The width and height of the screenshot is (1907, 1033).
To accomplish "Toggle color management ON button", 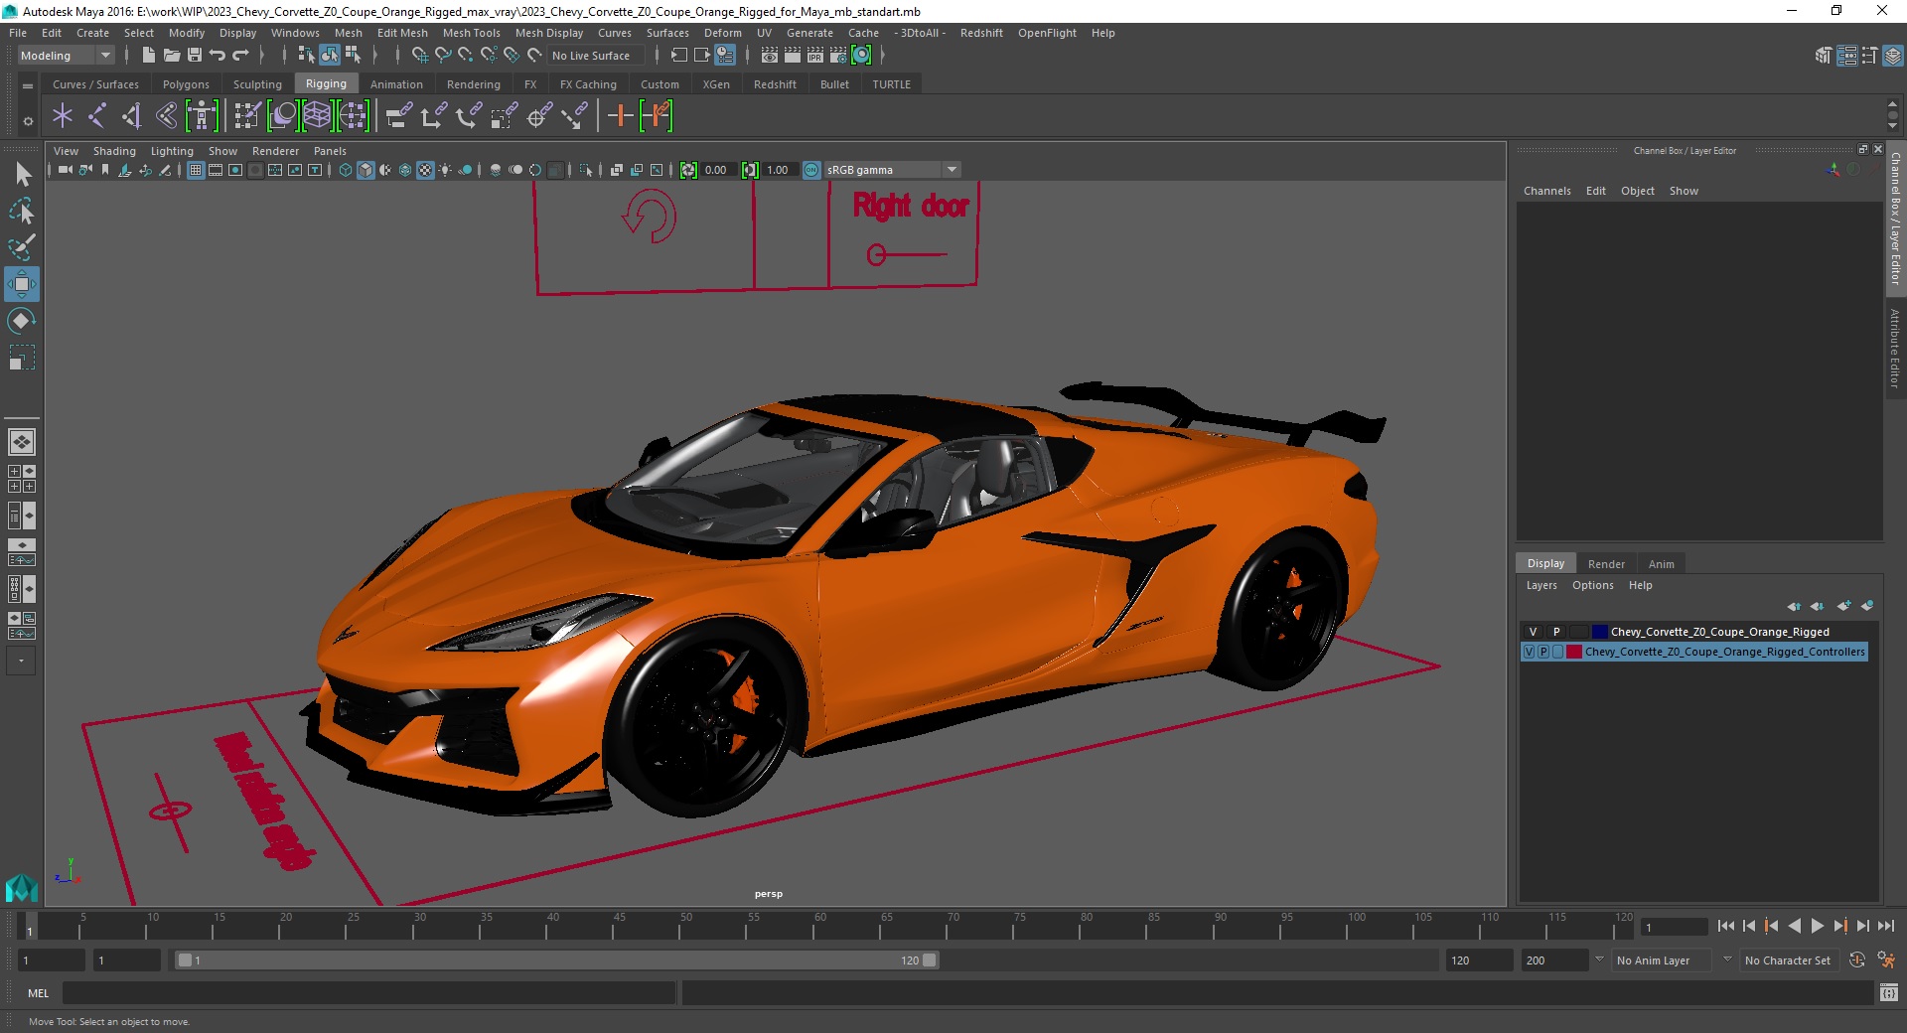I will 811,170.
